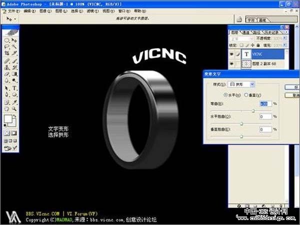Select the Hand tool
The image size is (300, 225).
coord(7,109)
